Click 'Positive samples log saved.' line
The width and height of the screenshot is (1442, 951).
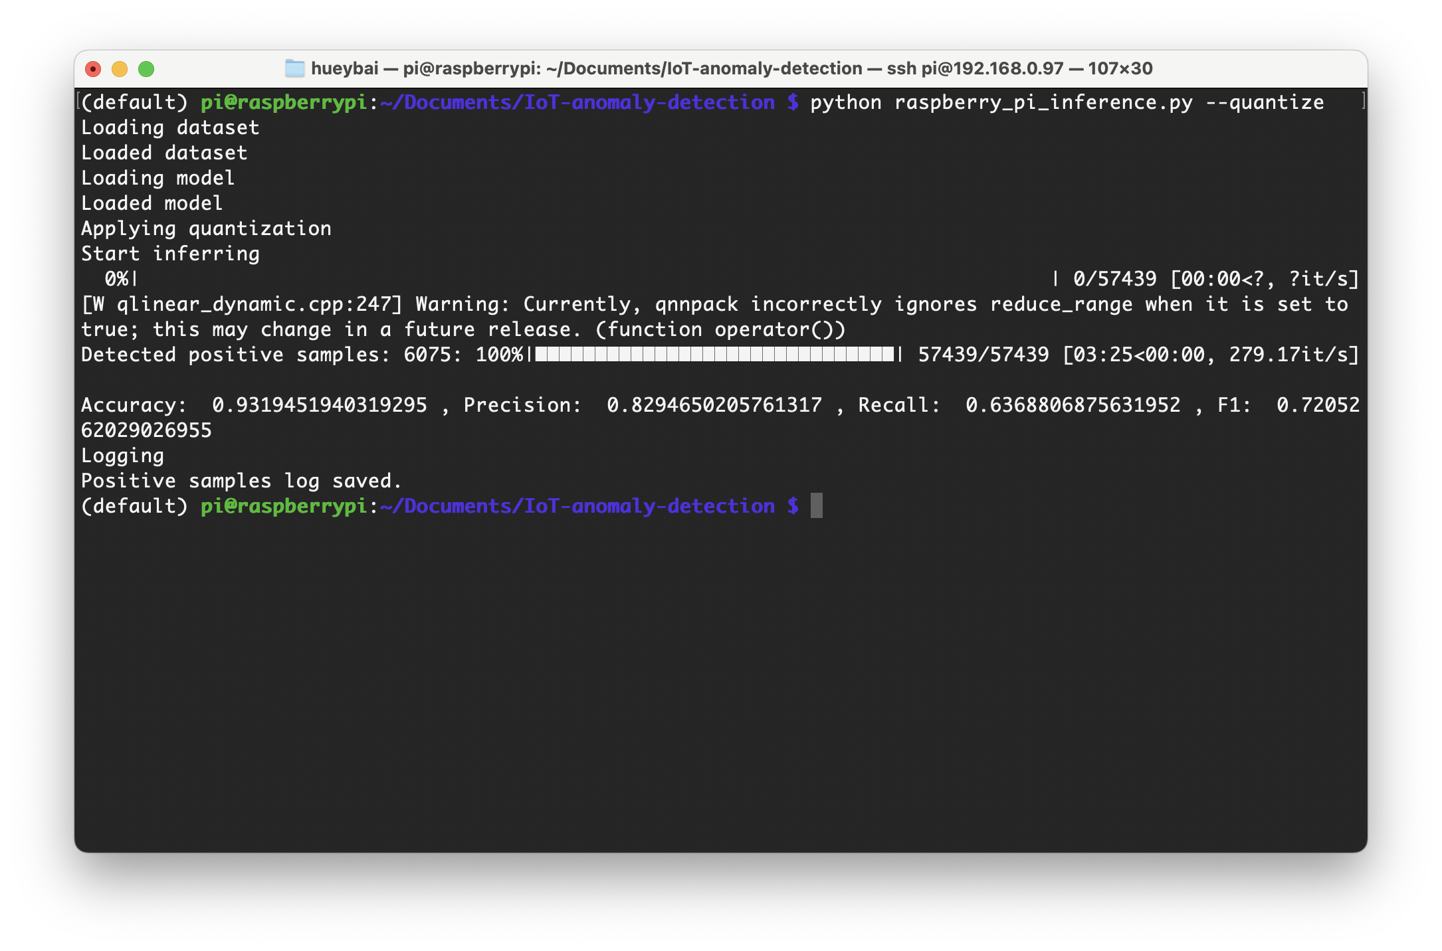(x=241, y=481)
